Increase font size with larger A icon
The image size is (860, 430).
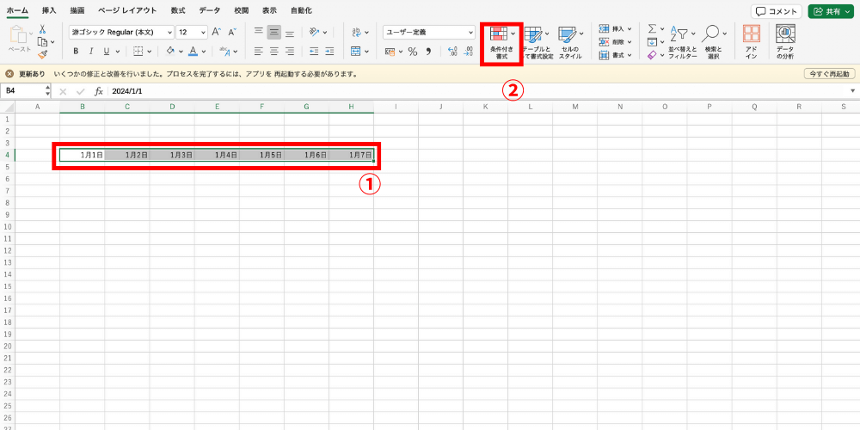click(217, 33)
